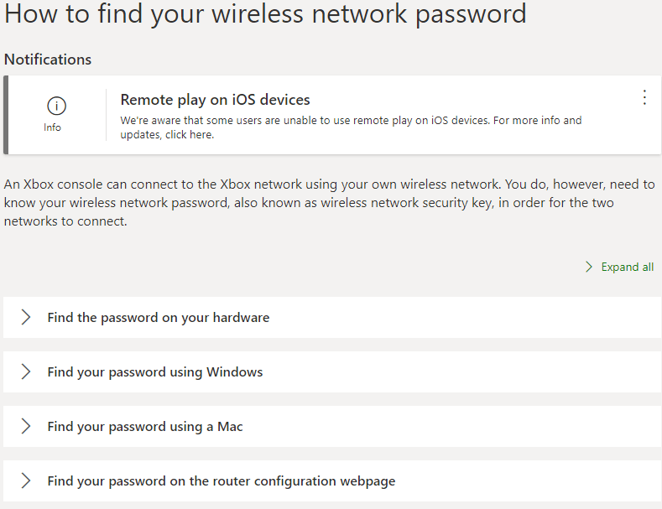Click the gray bar on notification card edge
This screenshot has width=662, height=509.
click(6, 115)
